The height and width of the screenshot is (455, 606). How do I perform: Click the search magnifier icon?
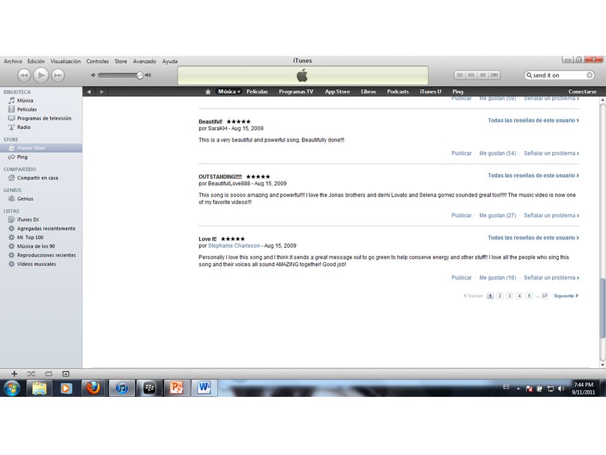pyautogui.click(x=529, y=75)
